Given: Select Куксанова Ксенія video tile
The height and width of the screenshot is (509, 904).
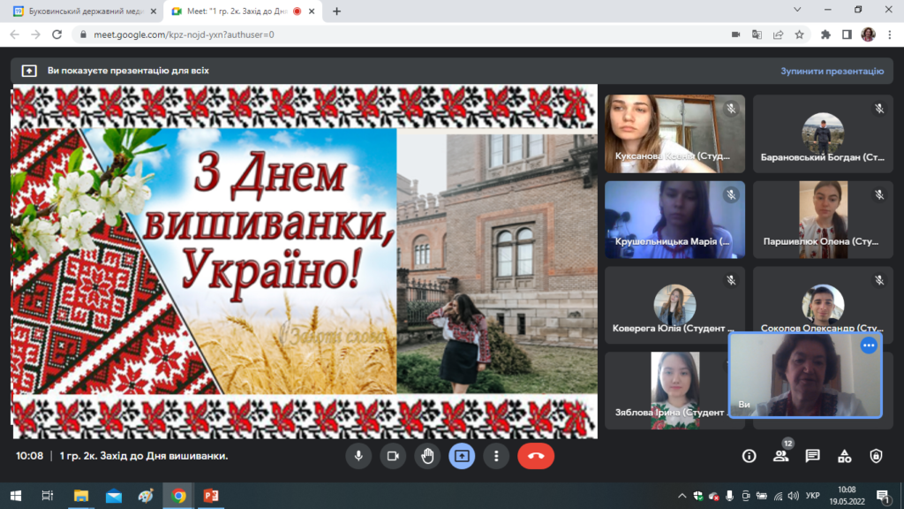Looking at the screenshot, I should coord(674,133).
